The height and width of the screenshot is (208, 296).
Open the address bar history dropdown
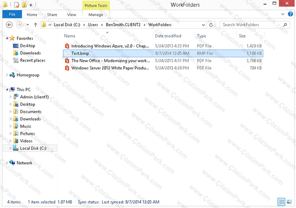(203, 25)
